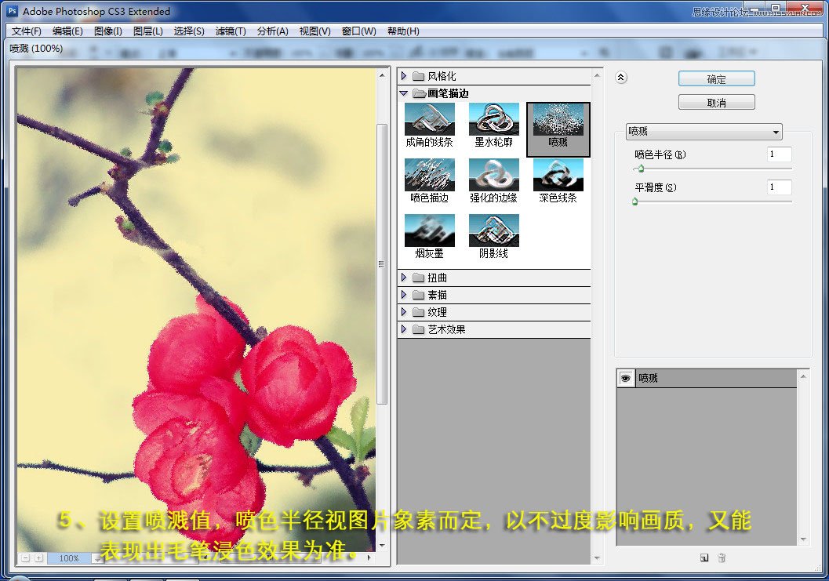This screenshot has width=829, height=581.
Task: Open the 窗口(W) menu
Action: click(359, 31)
